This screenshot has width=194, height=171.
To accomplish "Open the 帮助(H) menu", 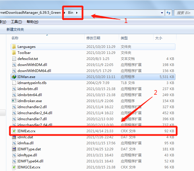I will tap(32, 22).
